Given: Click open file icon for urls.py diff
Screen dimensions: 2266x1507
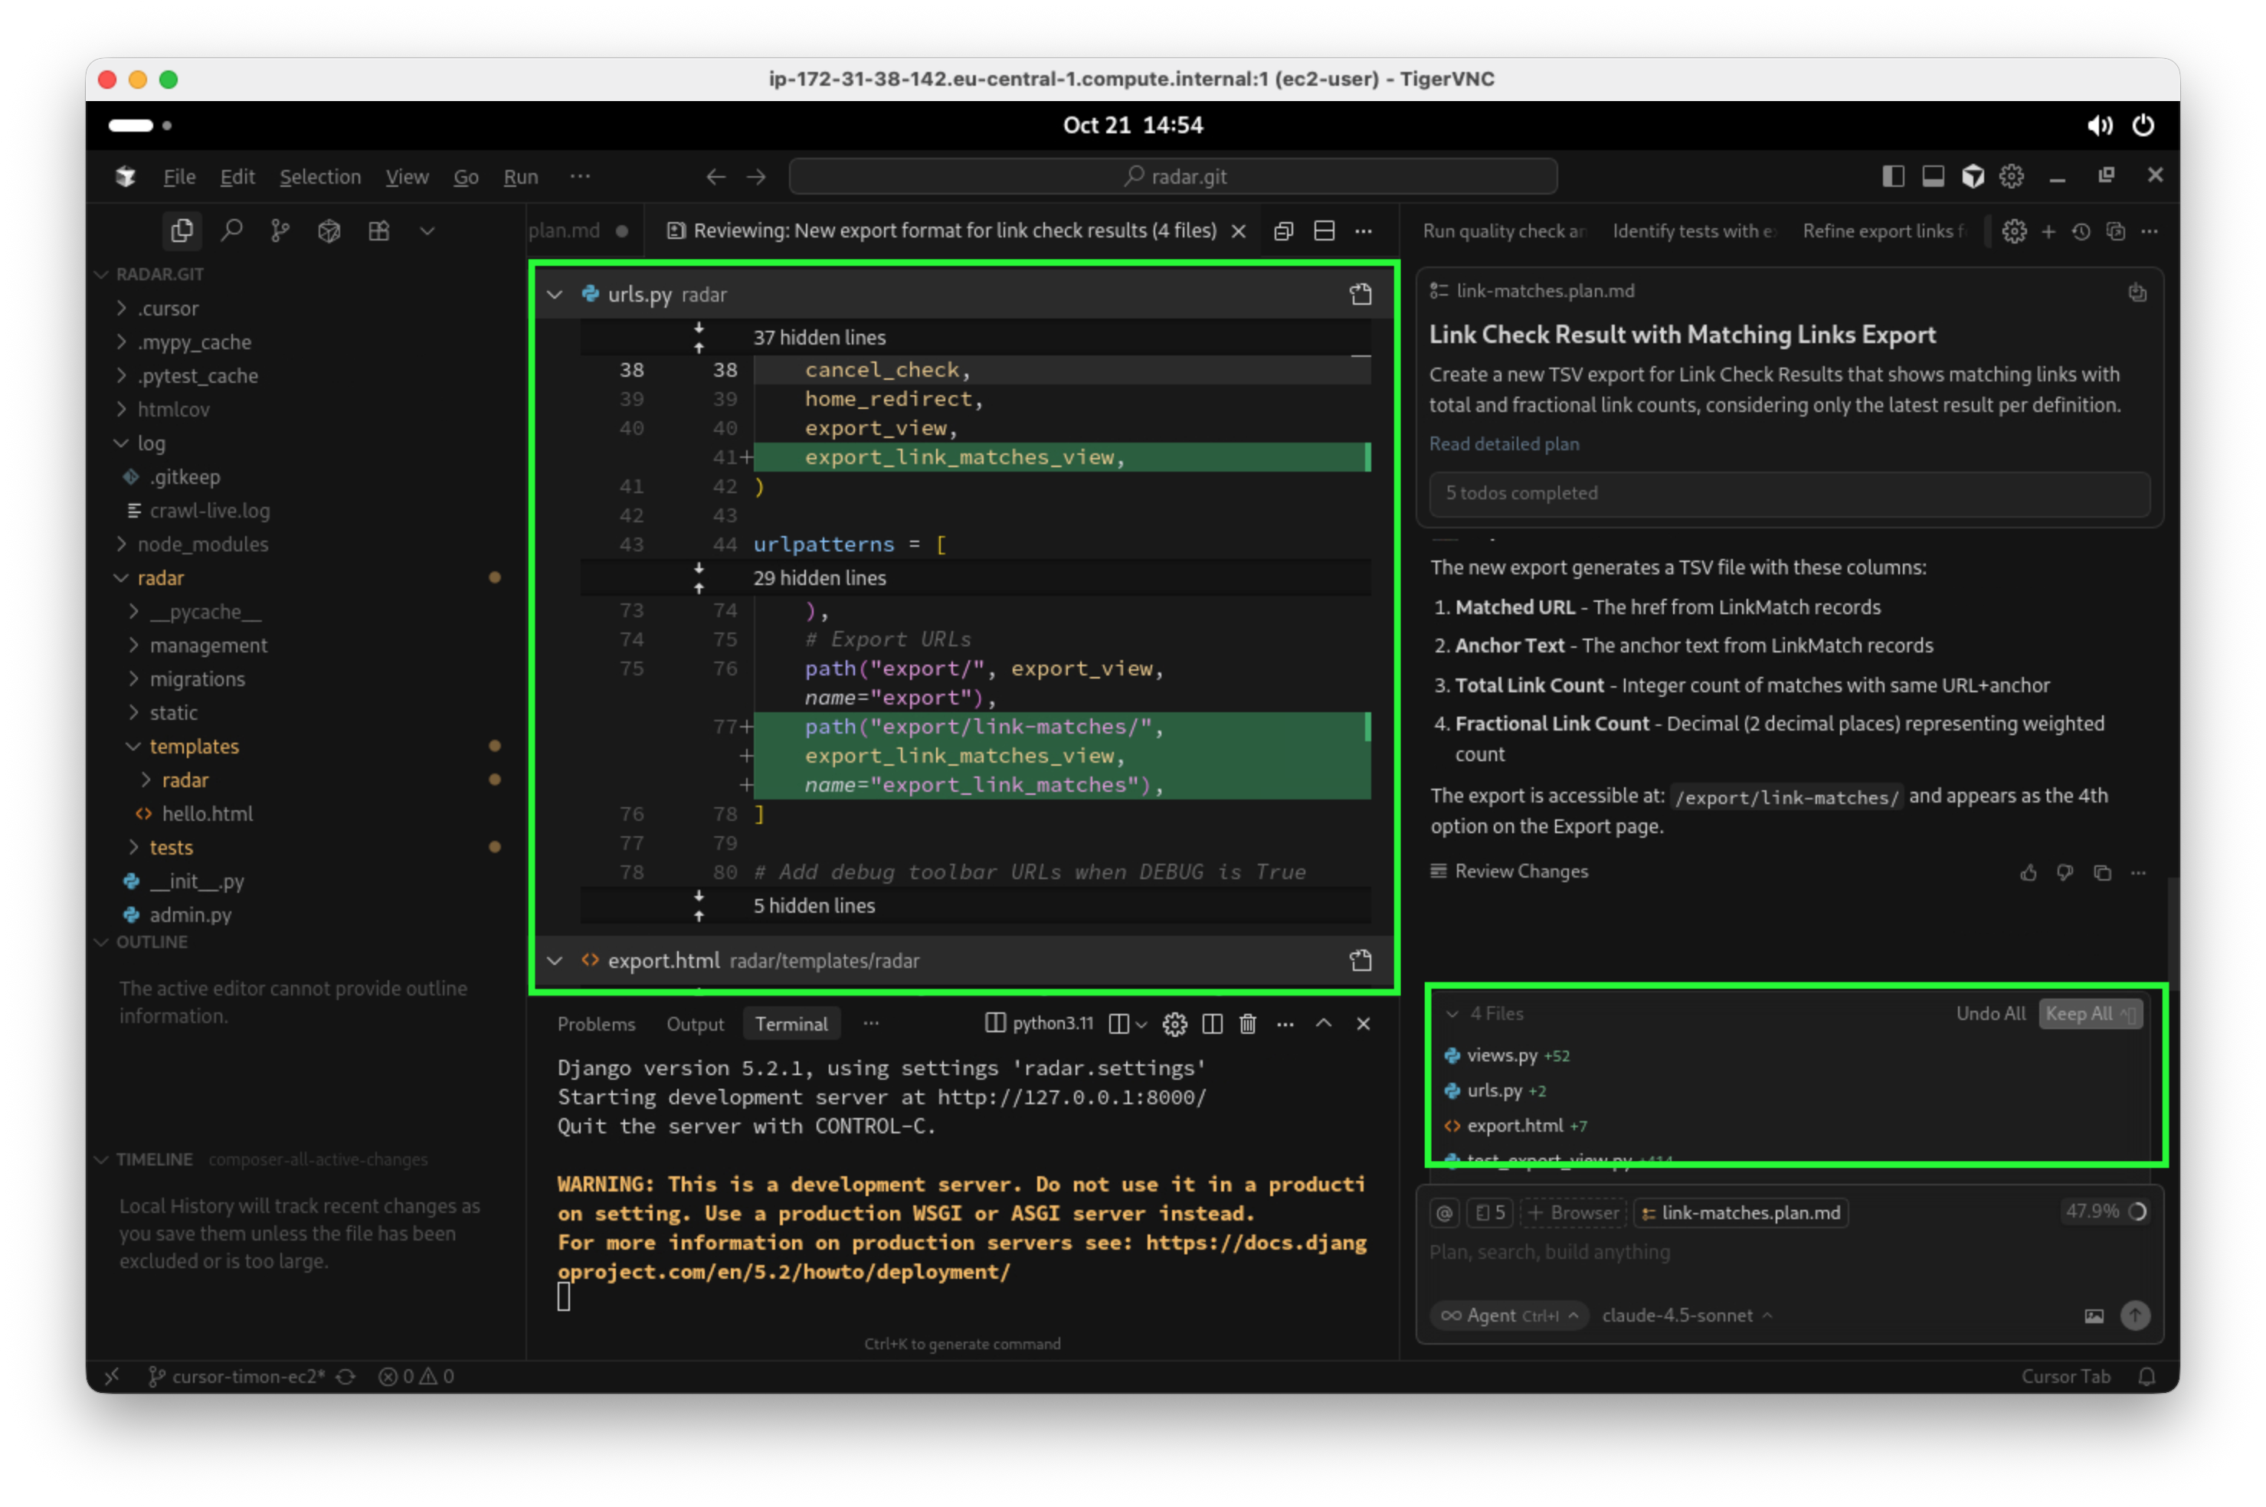Looking at the screenshot, I should (x=1361, y=294).
